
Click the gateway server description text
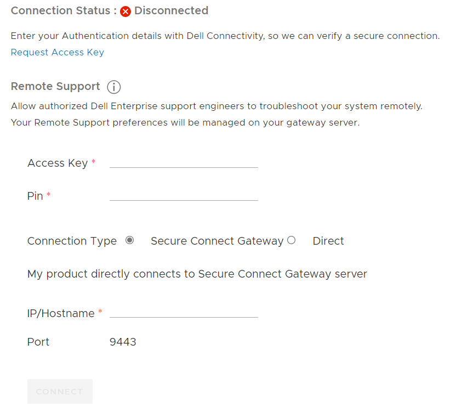tap(197, 274)
